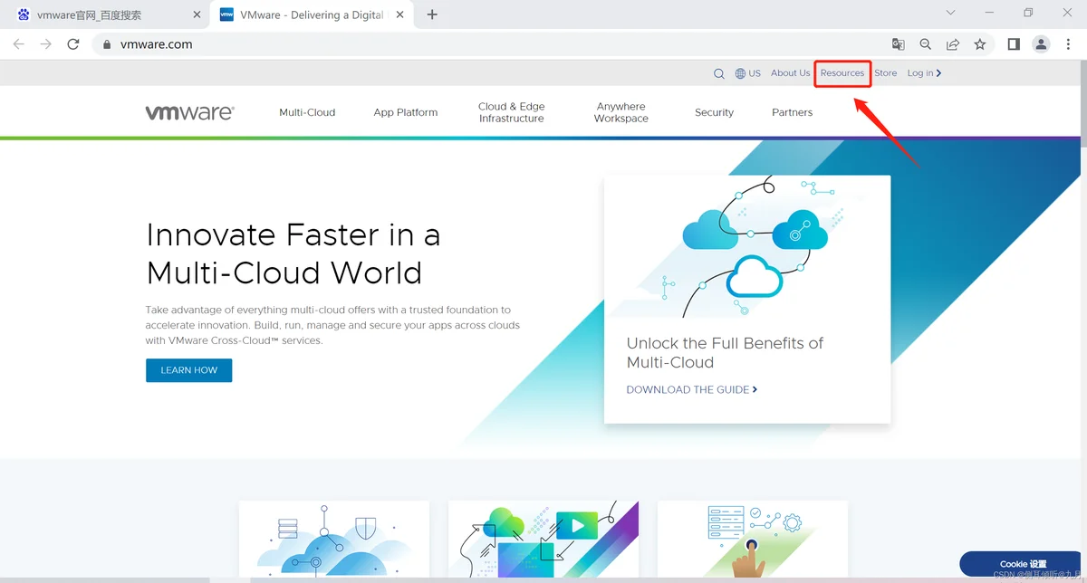Click the zoom magnifier icon in address bar
This screenshot has height=583, width=1087.
925,43
